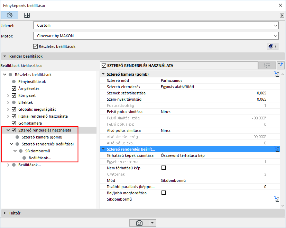Viewport: 286px width, 228px height.
Task: Toggle Sztereó renderelés használata tree checkbox
Action: point(14,130)
